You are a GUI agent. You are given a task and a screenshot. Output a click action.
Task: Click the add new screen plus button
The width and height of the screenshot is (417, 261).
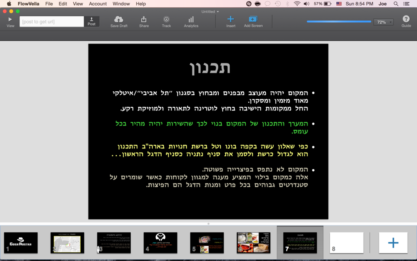click(393, 243)
